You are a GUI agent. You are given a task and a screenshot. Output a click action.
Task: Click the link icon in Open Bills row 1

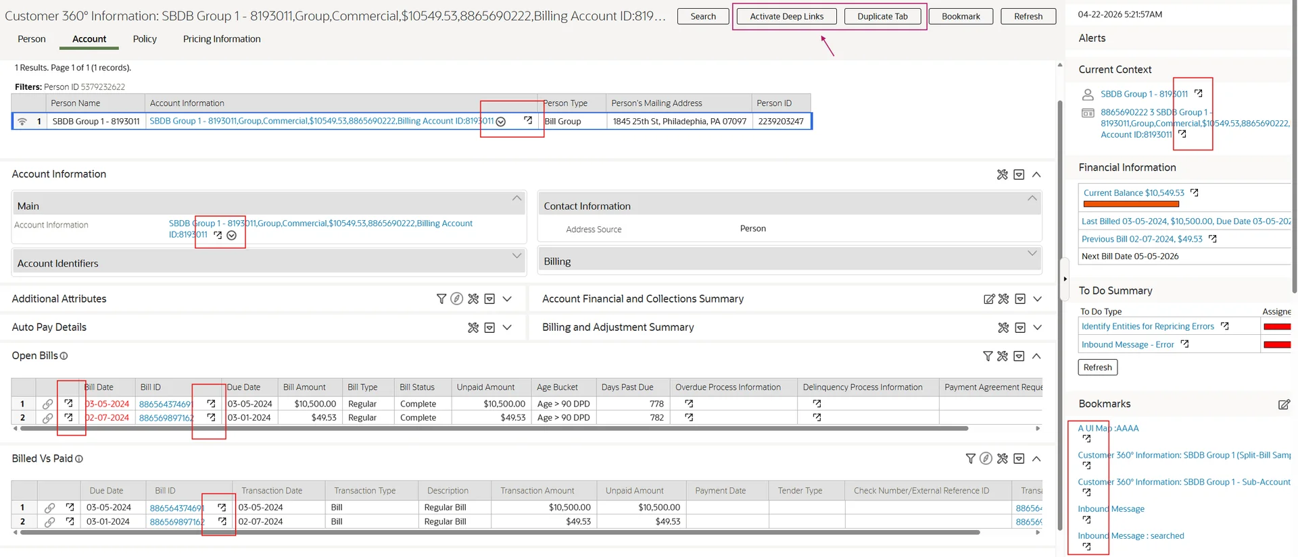click(47, 404)
